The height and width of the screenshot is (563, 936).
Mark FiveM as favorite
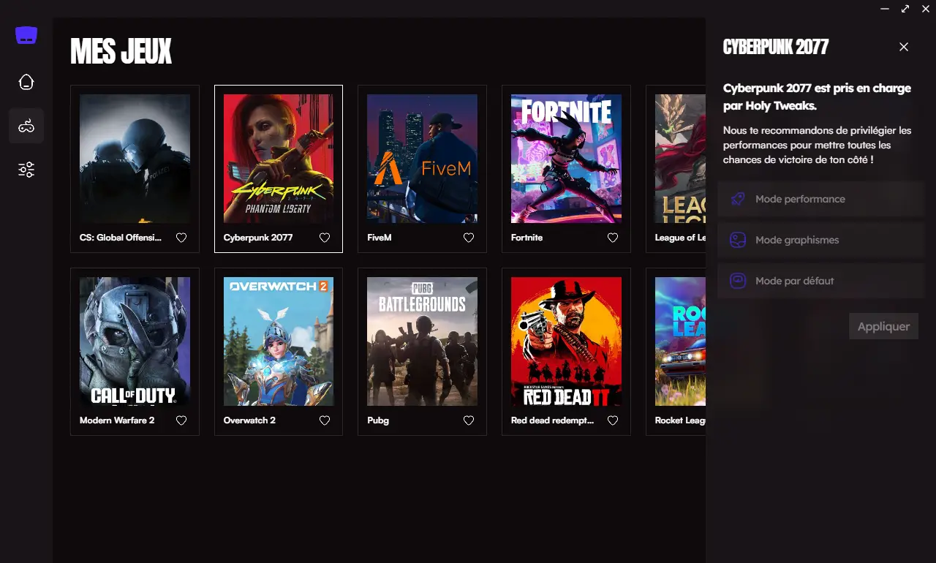click(469, 238)
